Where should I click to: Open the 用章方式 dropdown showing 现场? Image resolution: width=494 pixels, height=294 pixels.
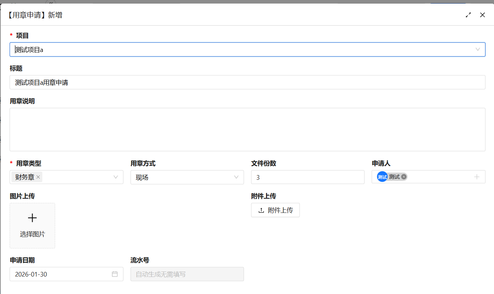coord(237,177)
